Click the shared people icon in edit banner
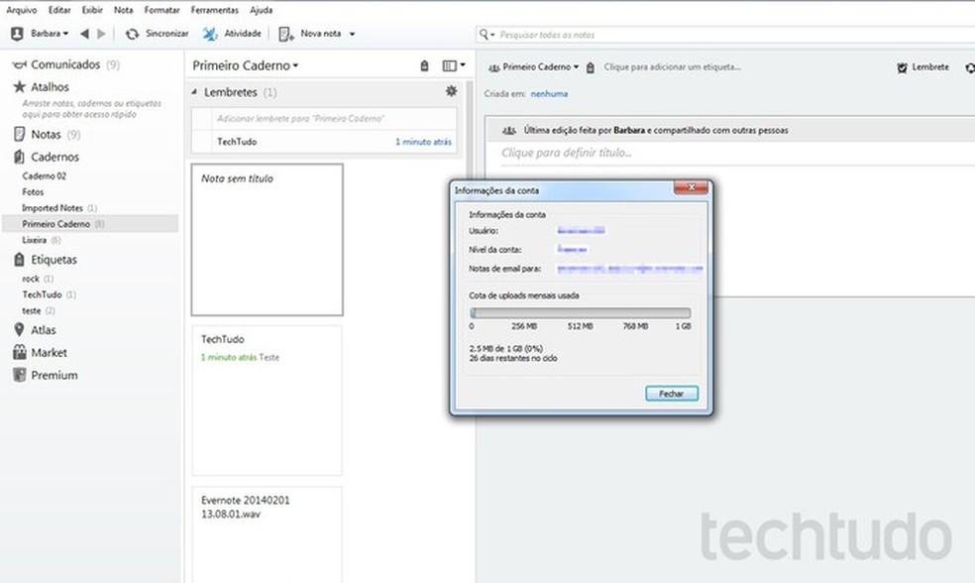 click(x=509, y=130)
